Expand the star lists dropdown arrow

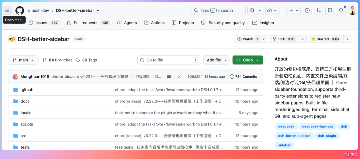[x=347, y=39]
